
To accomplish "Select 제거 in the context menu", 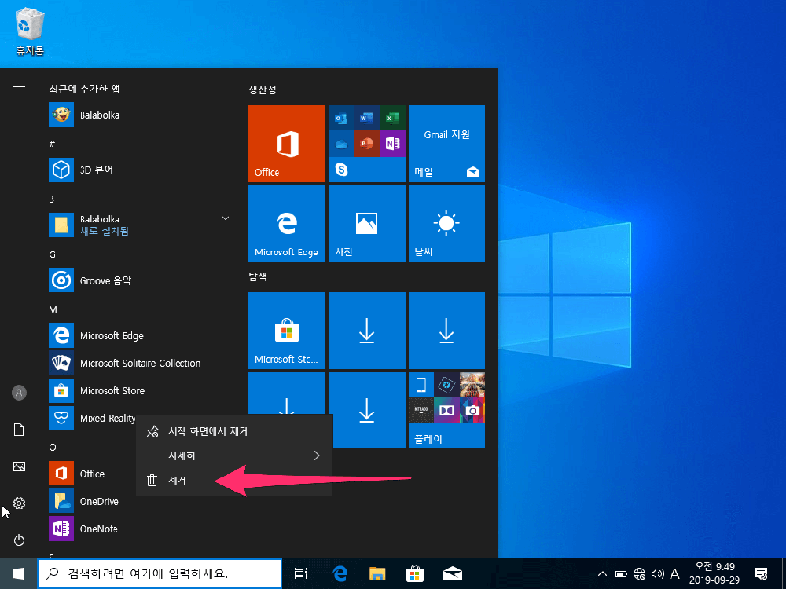I will pyautogui.click(x=234, y=481).
